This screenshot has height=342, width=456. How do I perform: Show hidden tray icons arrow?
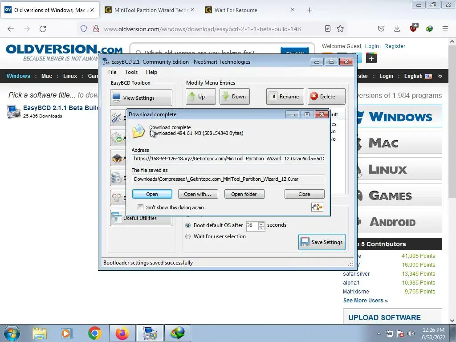379,334
